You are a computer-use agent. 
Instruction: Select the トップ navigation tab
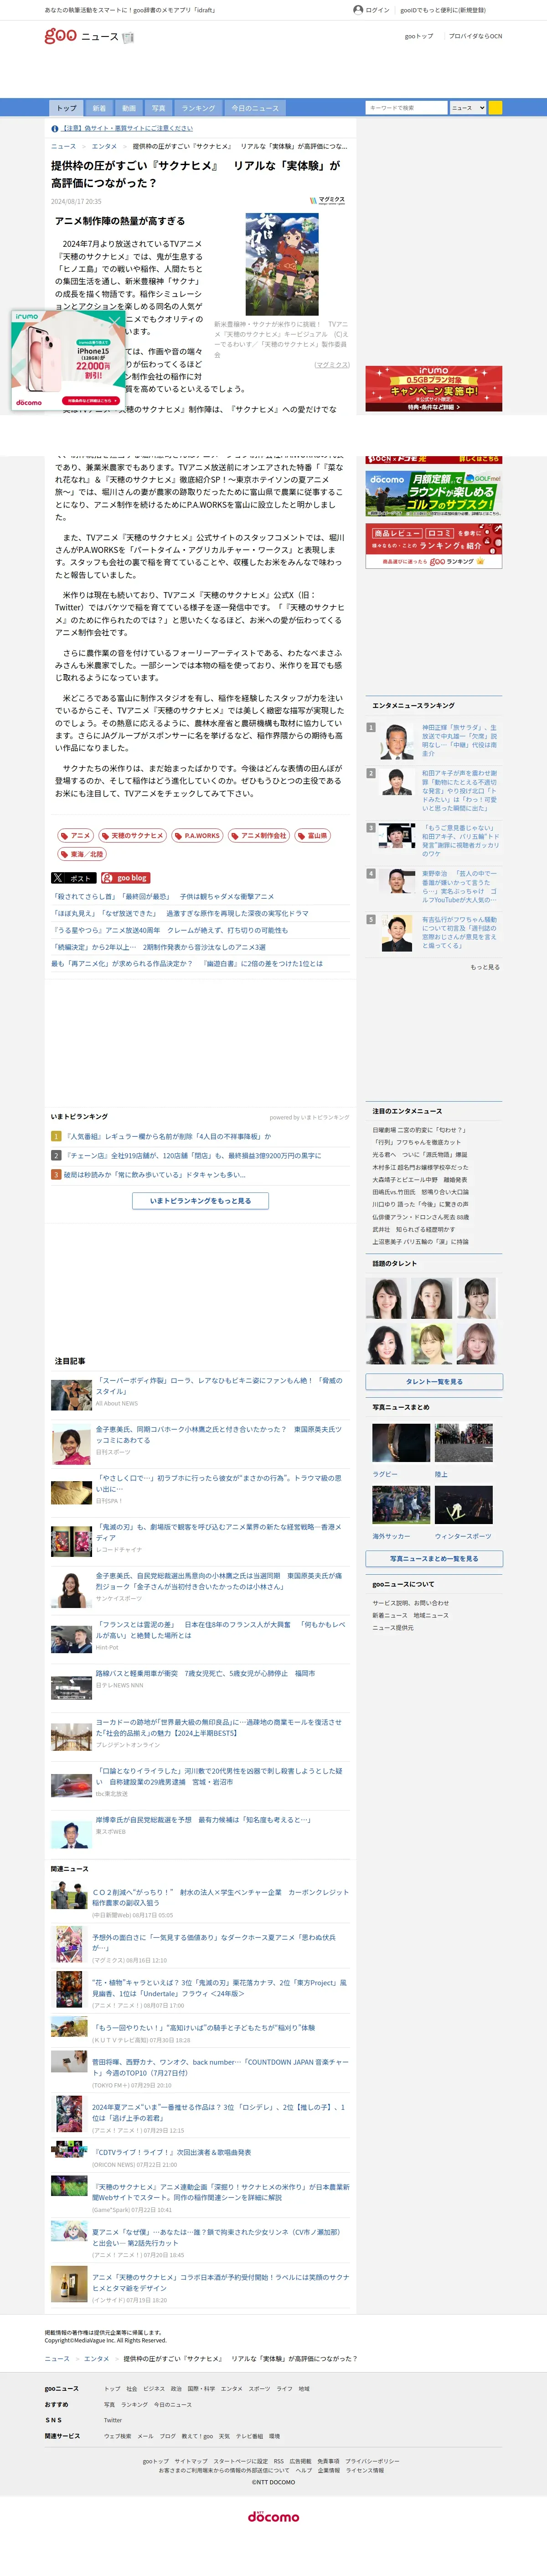(x=66, y=108)
